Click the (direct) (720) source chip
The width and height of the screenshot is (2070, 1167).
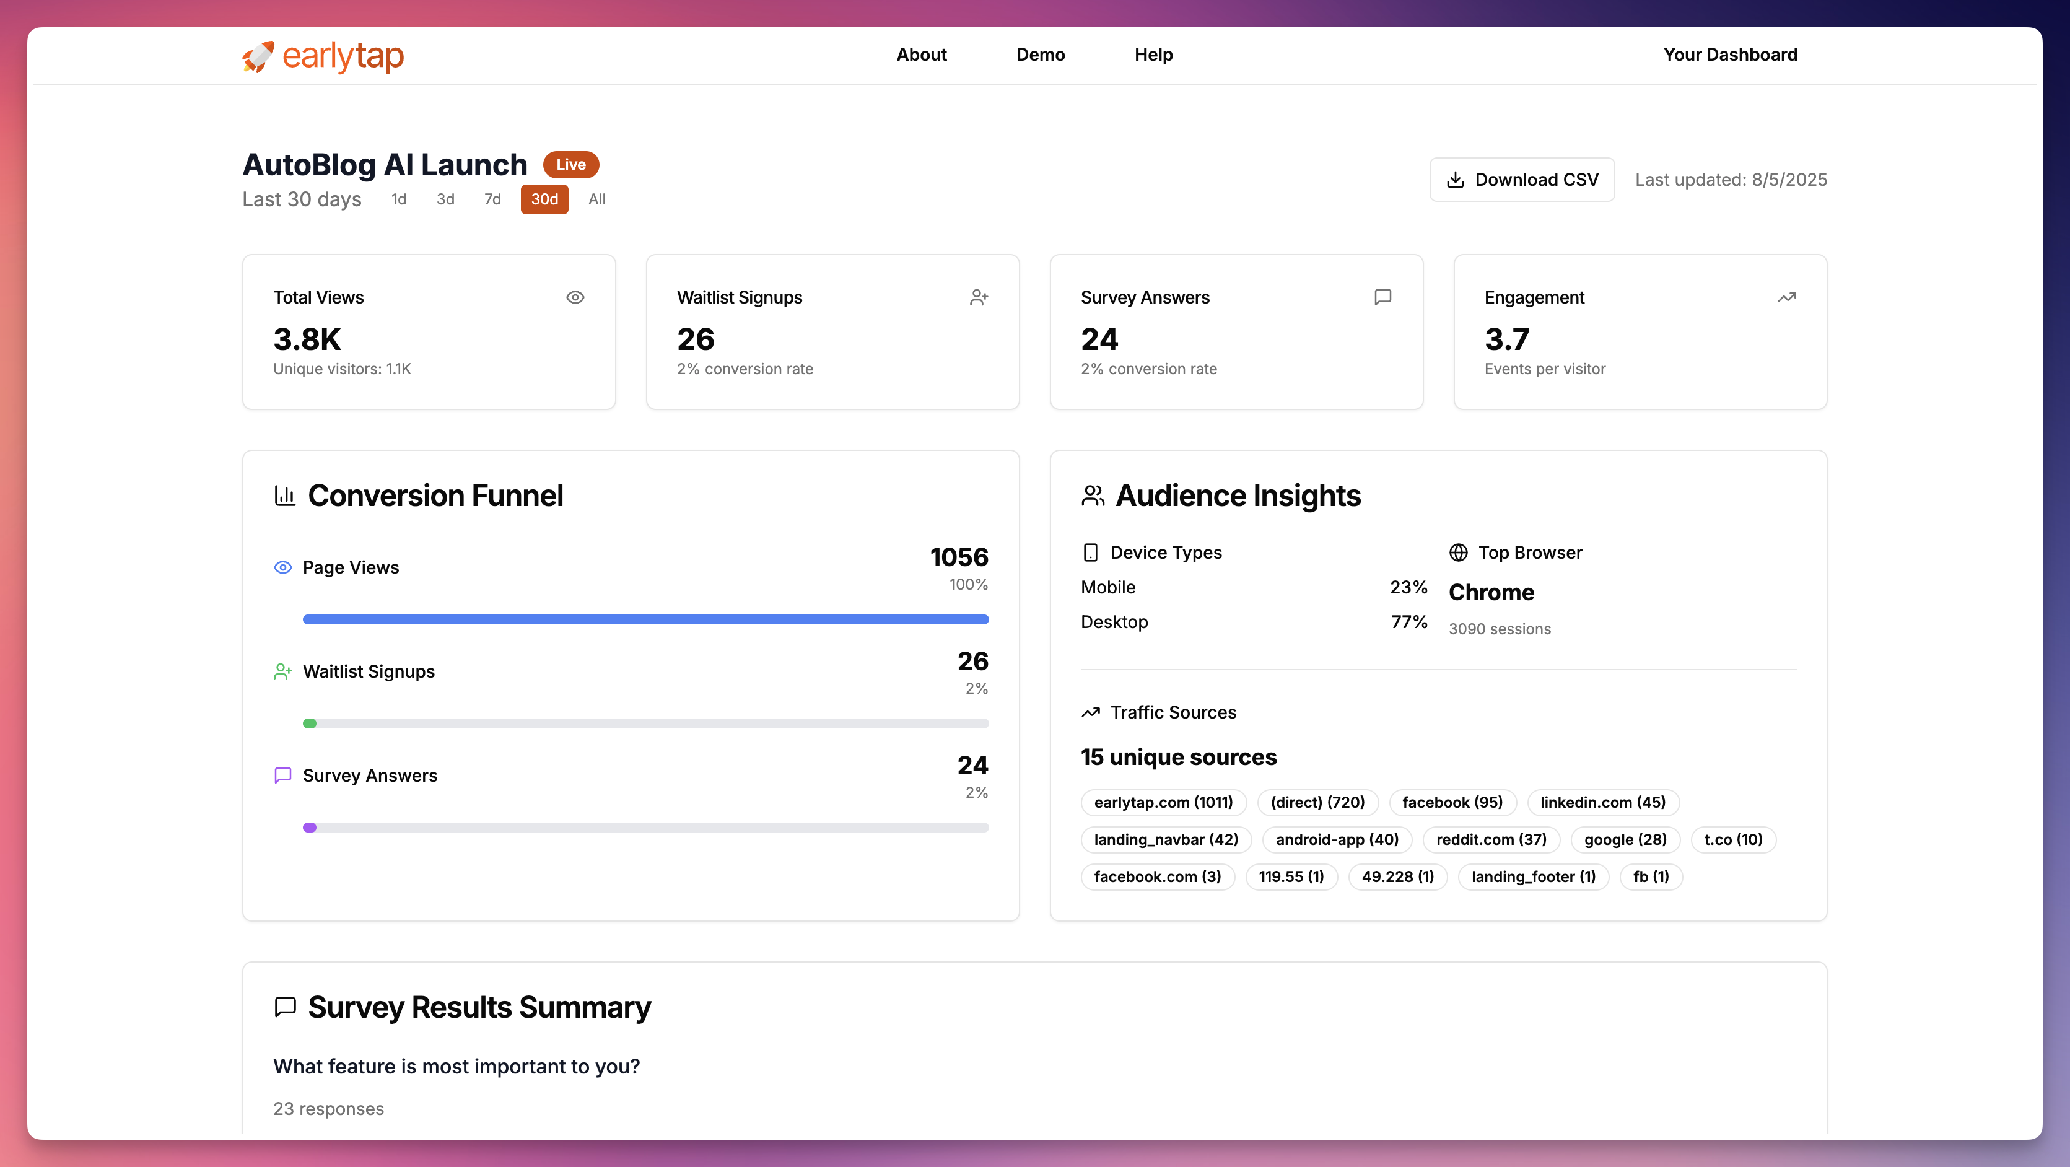pyautogui.click(x=1318, y=802)
